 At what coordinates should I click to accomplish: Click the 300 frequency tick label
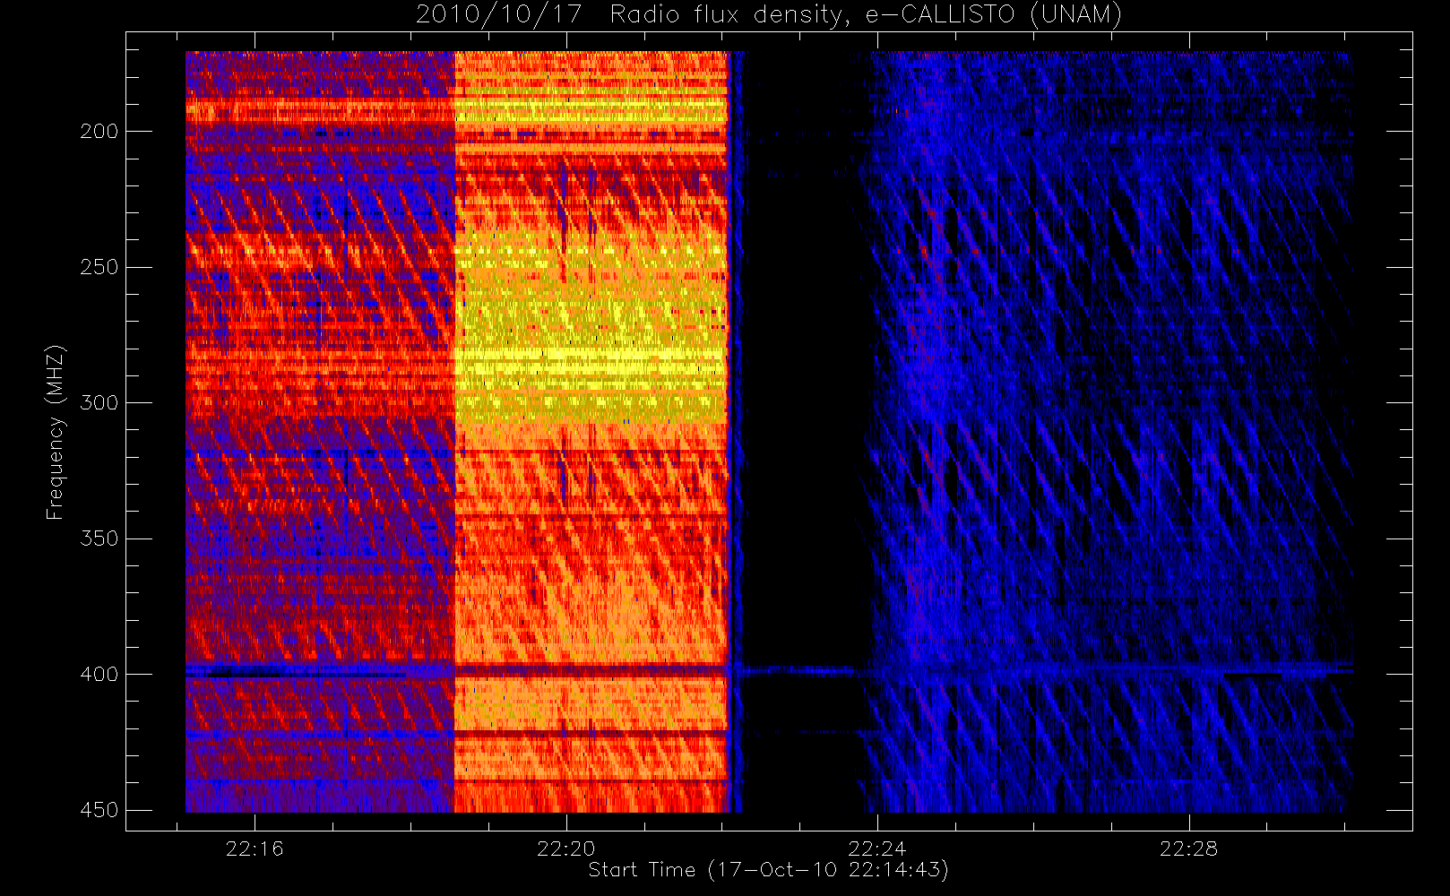(x=99, y=402)
